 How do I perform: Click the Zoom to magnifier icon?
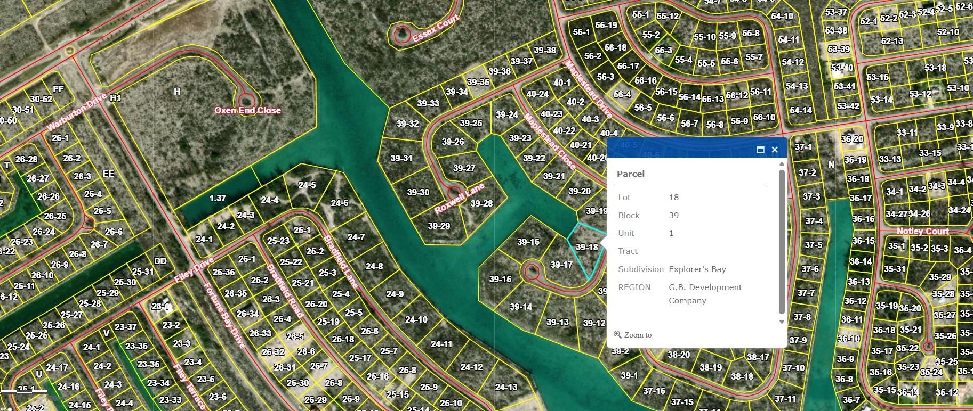[617, 335]
